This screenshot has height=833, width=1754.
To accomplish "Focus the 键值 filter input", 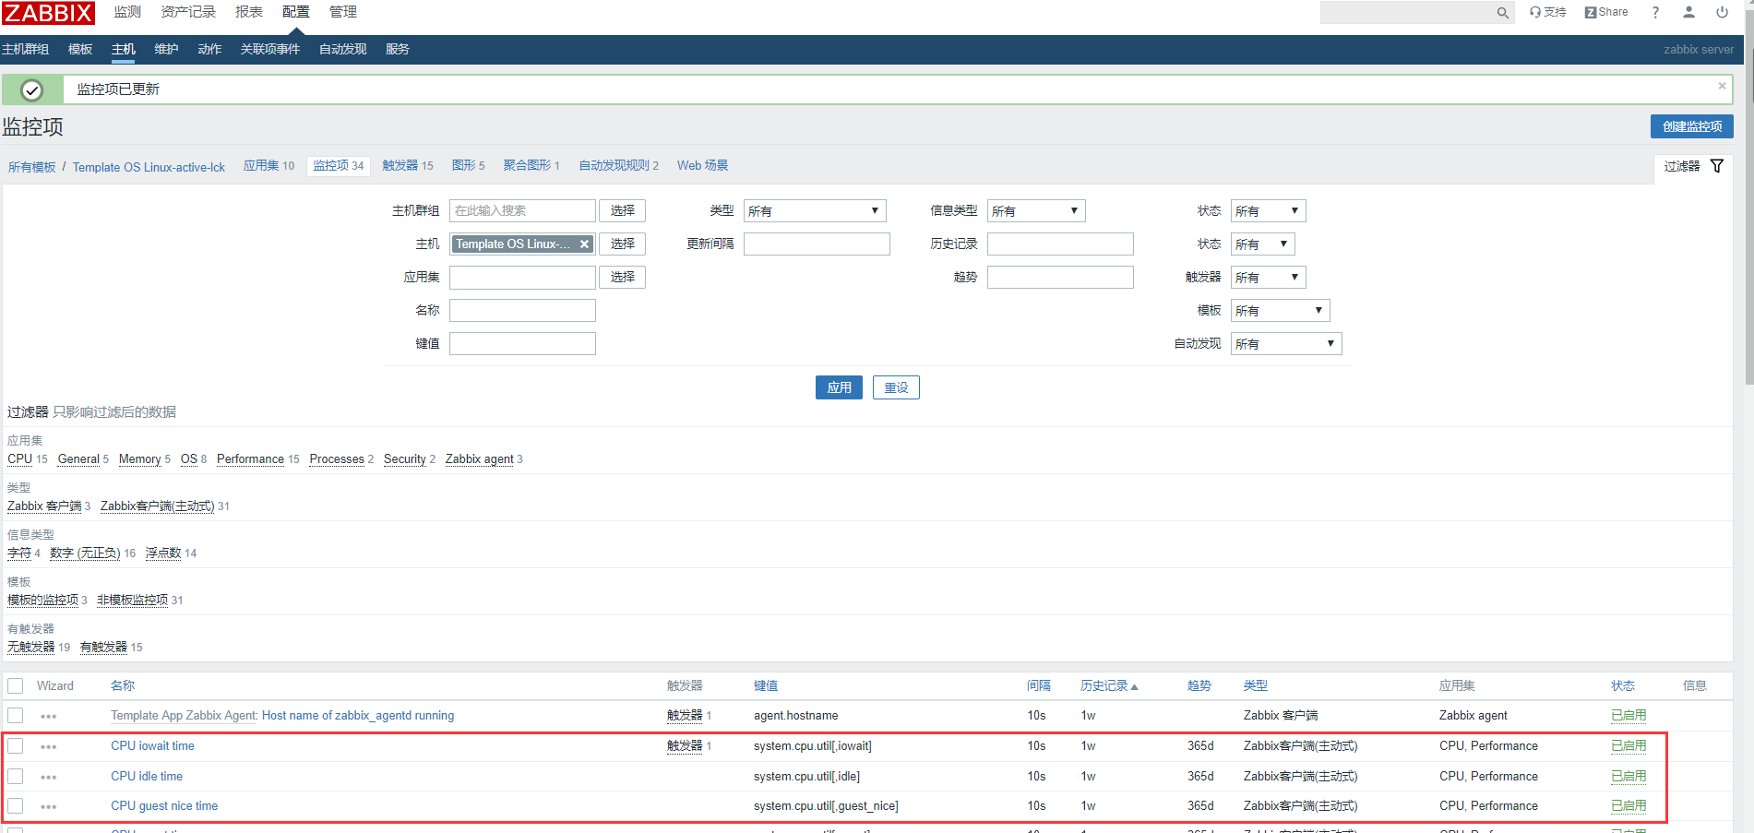I will pos(522,344).
